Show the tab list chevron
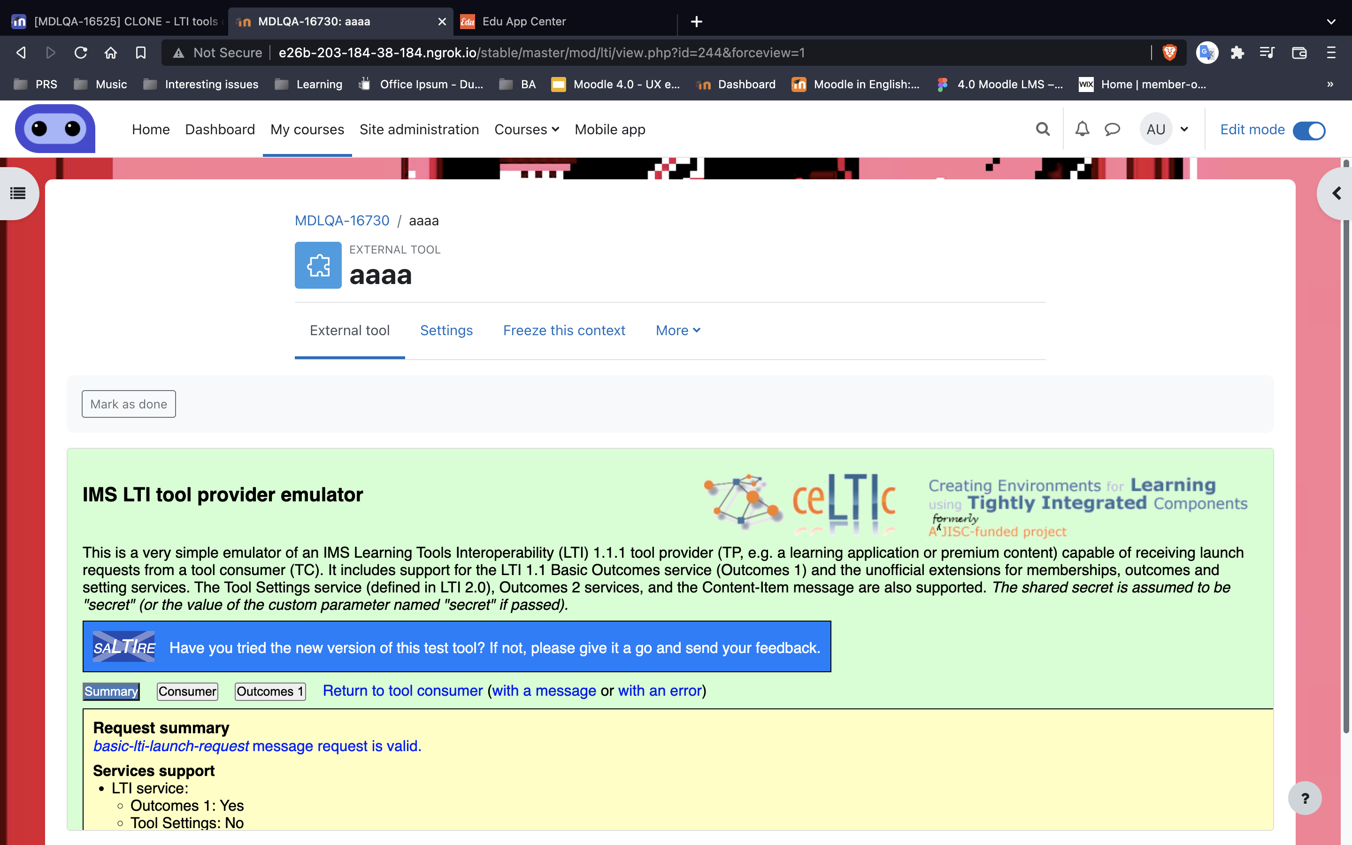Screen dimensions: 1352x845 [x=1331, y=22]
